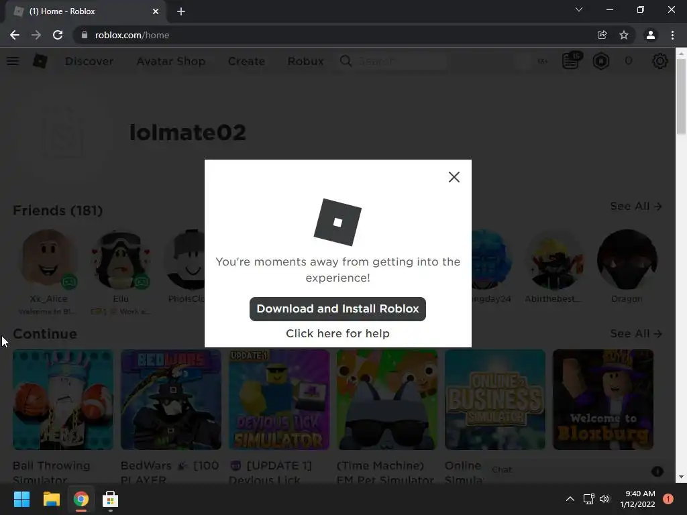Expand Chrome tab search chevron

pos(579,9)
